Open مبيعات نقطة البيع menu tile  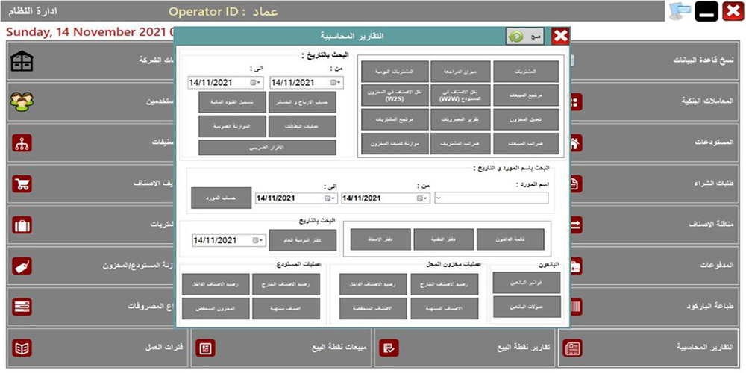282,348
